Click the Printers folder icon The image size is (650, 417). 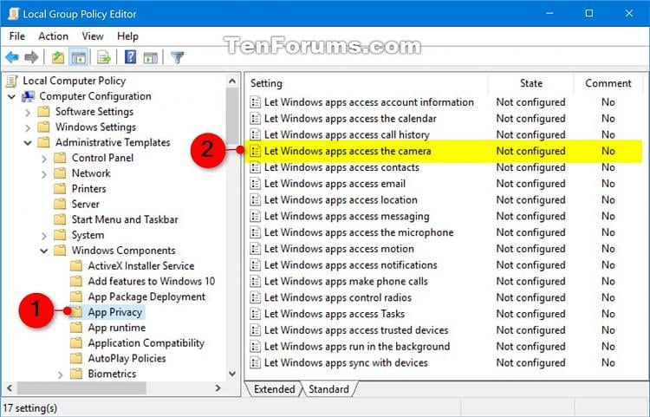click(60, 189)
